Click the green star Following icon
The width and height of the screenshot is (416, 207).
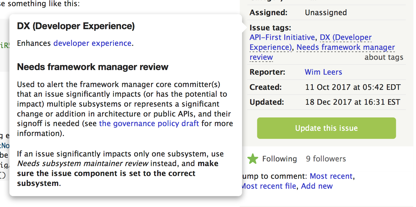253,159
